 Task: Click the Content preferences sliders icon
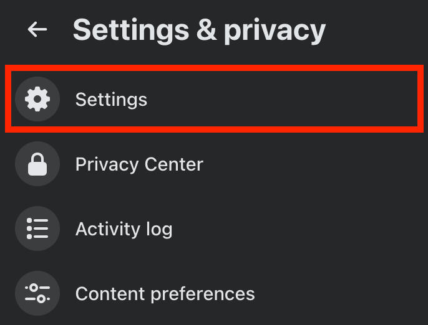click(37, 293)
